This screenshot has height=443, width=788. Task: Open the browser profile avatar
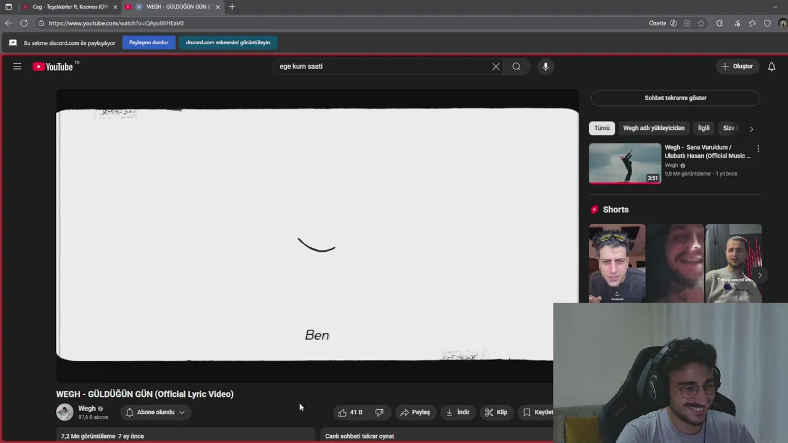pos(782,23)
